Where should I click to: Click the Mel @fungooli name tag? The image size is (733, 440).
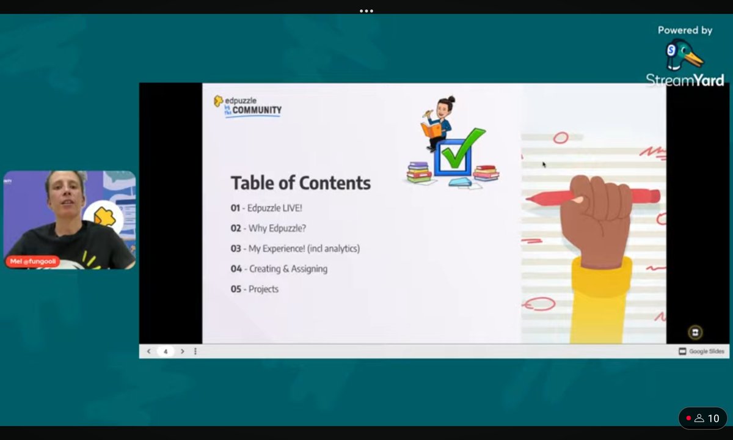point(34,262)
